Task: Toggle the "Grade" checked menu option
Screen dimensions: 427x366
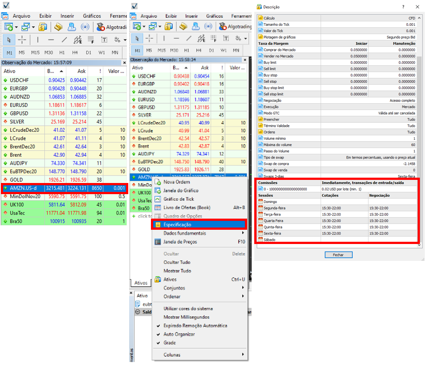Action: pyautogui.click(x=199, y=343)
